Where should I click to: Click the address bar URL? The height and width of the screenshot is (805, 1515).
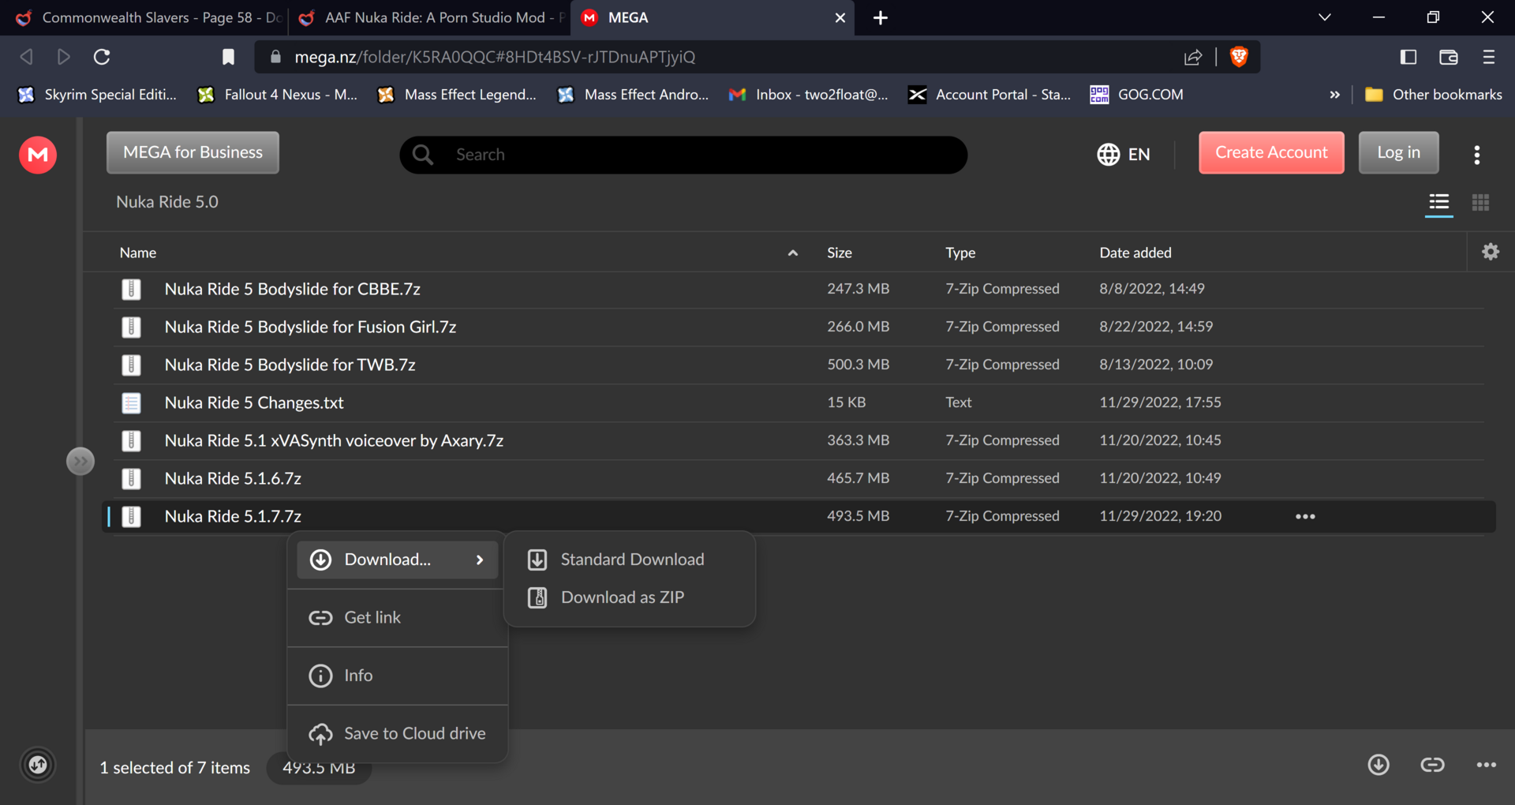point(495,57)
